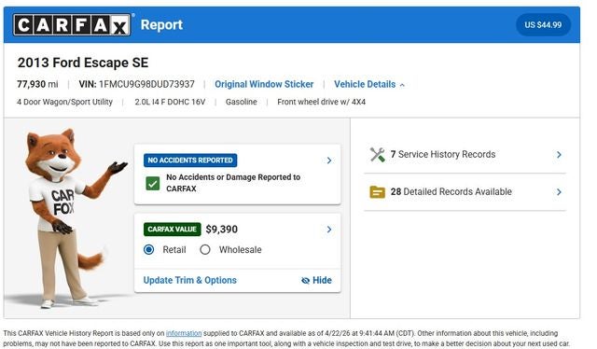597x349 pixels.
Task: Click the 28 Detailed Records Available text
Action: 451,191
